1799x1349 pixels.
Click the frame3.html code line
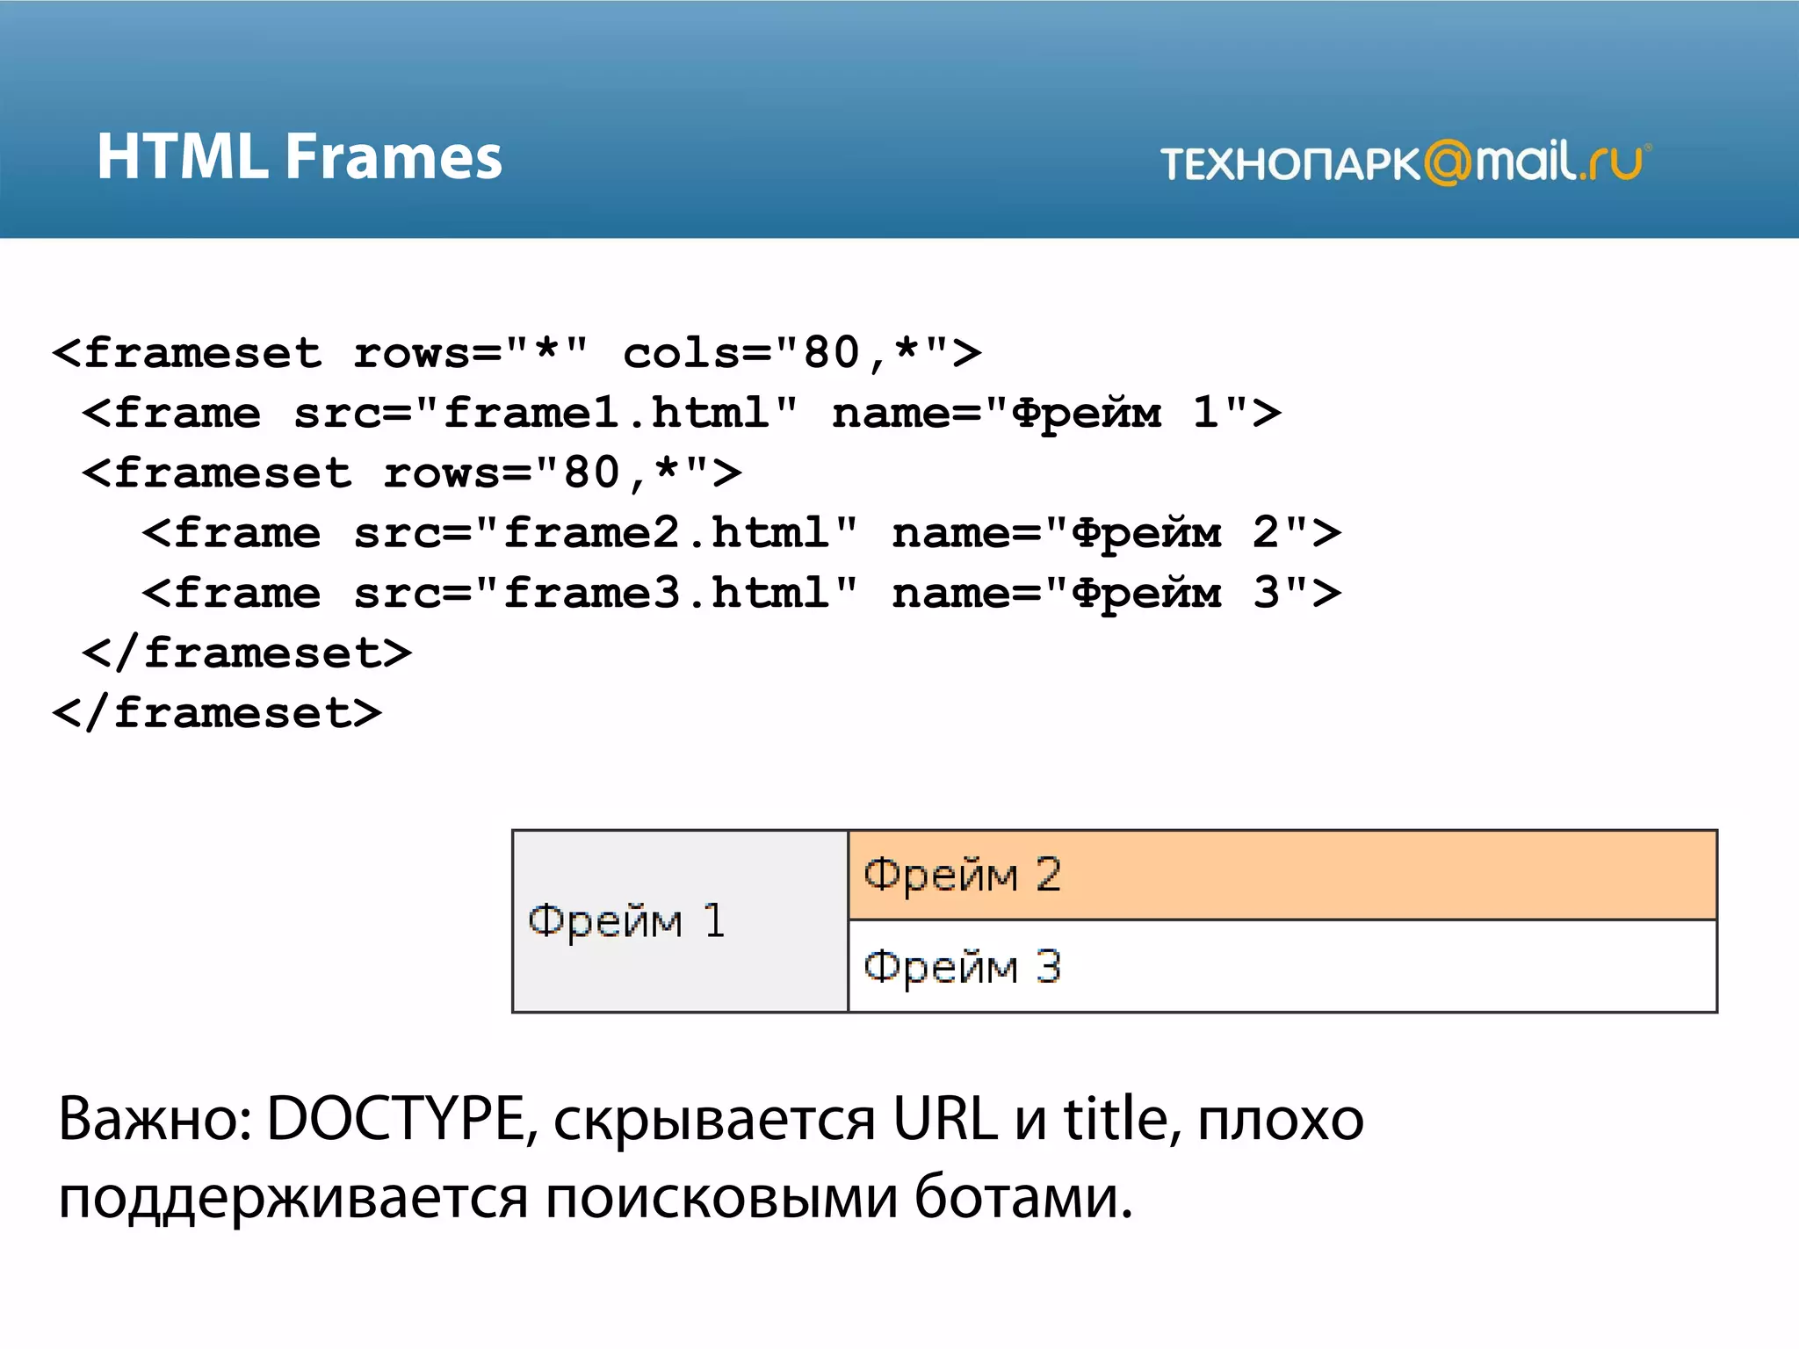(x=741, y=593)
